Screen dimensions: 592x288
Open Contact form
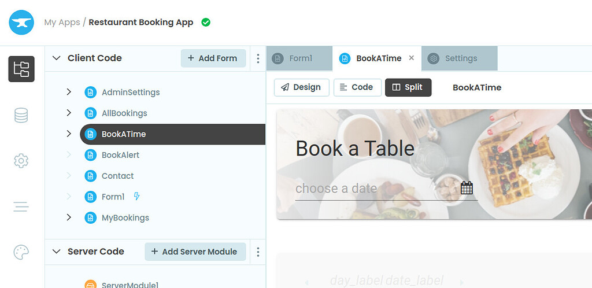click(117, 176)
